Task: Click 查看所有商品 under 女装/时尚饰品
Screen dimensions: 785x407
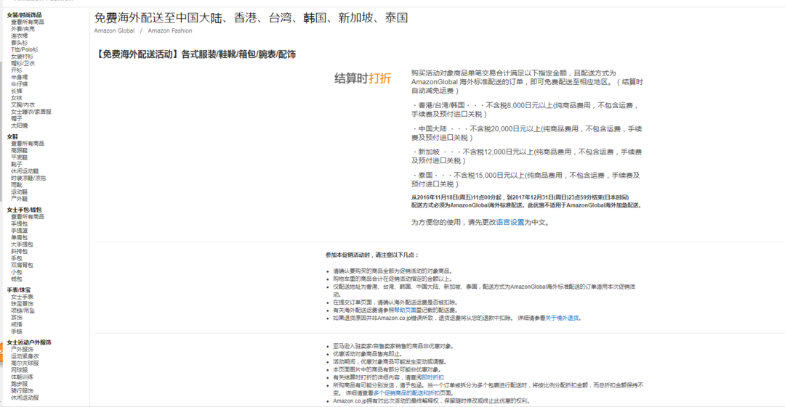Action: [x=28, y=22]
